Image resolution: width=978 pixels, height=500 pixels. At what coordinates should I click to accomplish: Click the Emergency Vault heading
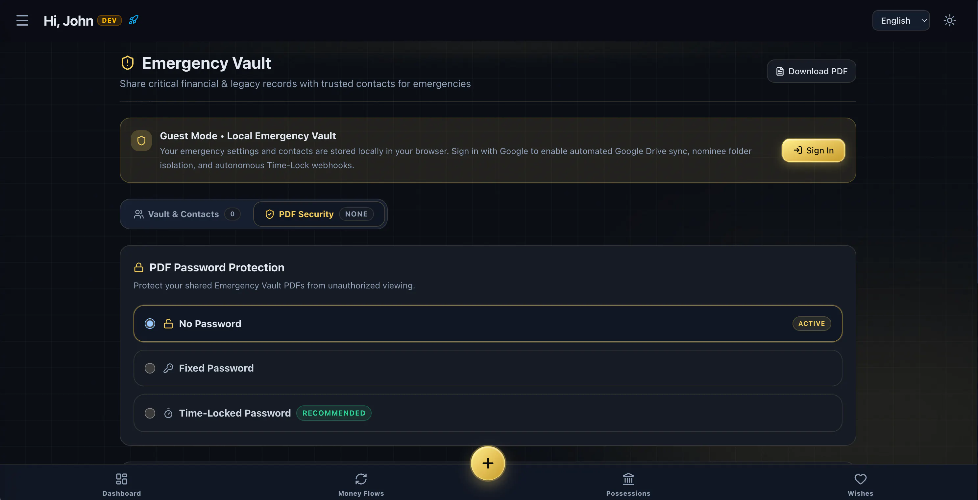(x=206, y=63)
